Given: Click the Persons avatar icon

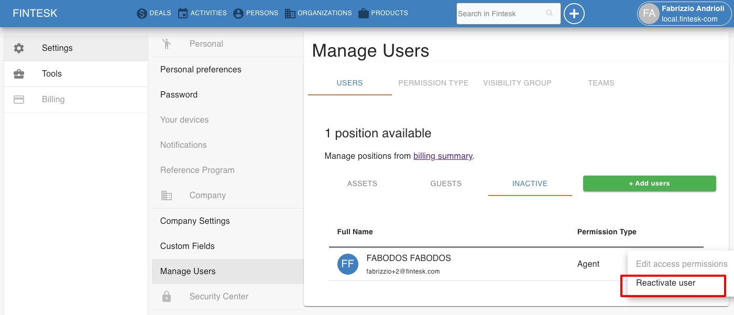Looking at the screenshot, I should click(238, 14).
